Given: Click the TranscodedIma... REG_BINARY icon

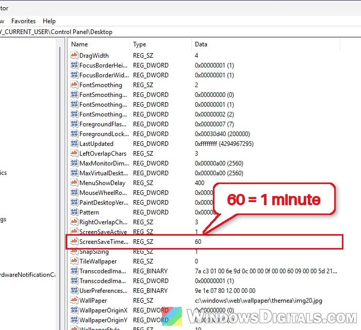Looking at the screenshot, I should pyautogui.click(x=74, y=271).
